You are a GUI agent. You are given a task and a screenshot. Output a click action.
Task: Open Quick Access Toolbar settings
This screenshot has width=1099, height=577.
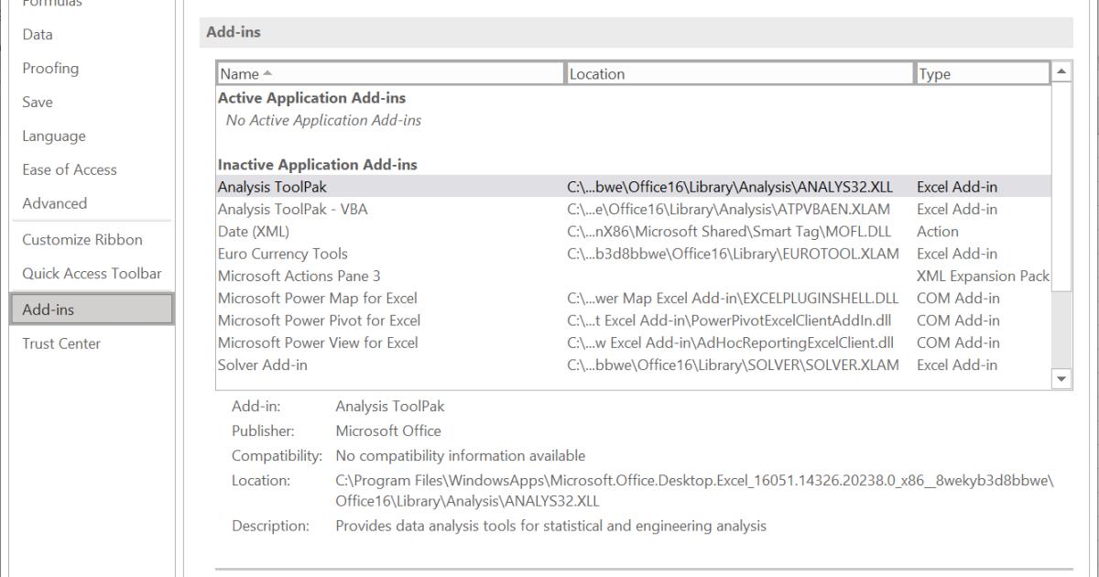89,273
